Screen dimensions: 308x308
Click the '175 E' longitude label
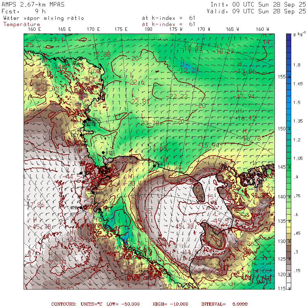pyautogui.click(x=121, y=29)
